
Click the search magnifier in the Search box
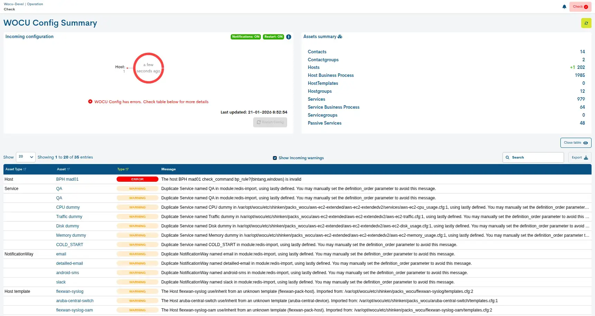(x=508, y=157)
